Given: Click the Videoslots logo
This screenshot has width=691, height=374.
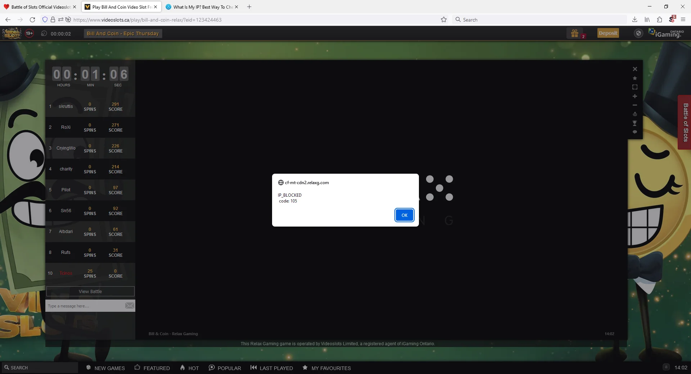Looking at the screenshot, I should coord(12,33).
